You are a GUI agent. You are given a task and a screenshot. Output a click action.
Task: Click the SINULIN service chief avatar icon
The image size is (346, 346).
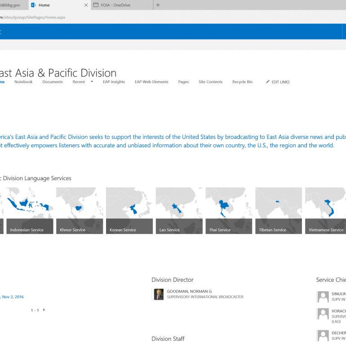click(x=323, y=297)
